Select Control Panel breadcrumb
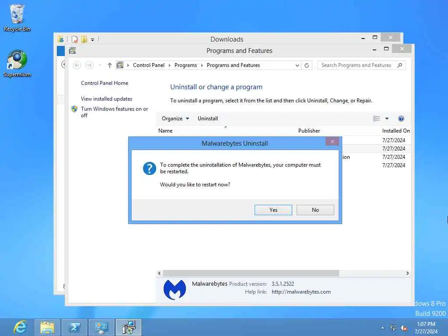This screenshot has width=448, height=336. tap(149, 65)
